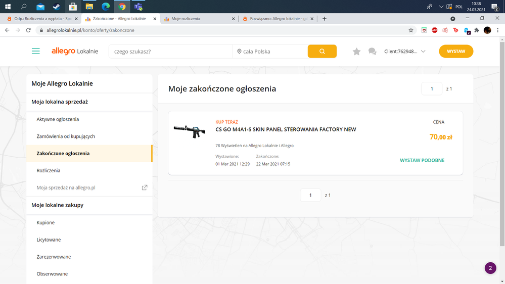Click POL language indicator
This screenshot has height=284, width=505.
[459, 7]
